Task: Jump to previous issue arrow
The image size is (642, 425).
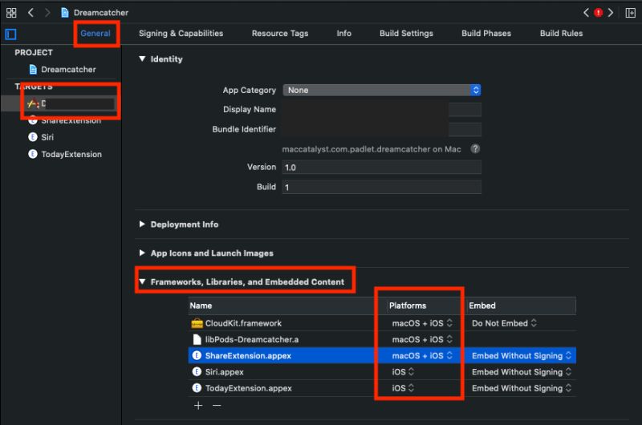Action: (x=586, y=13)
